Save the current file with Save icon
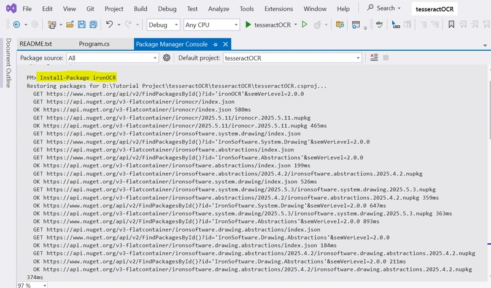 pos(82,25)
